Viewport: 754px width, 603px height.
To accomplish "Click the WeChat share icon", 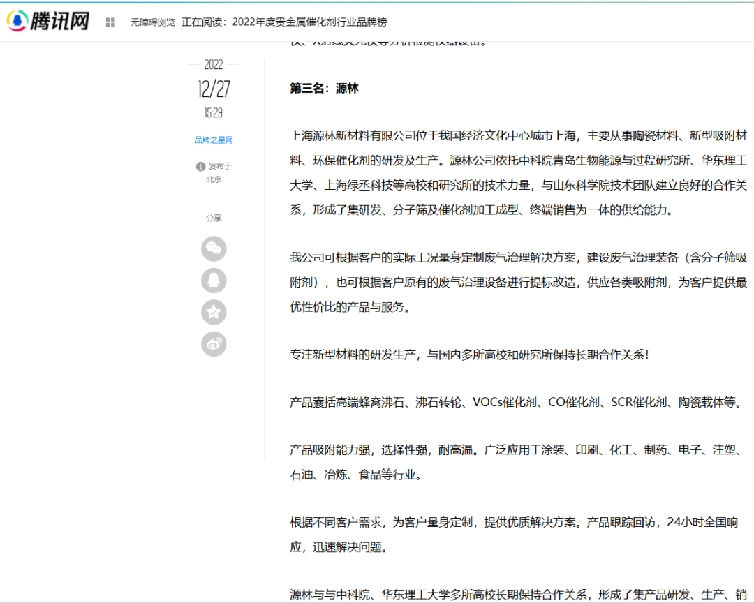I will [214, 248].
